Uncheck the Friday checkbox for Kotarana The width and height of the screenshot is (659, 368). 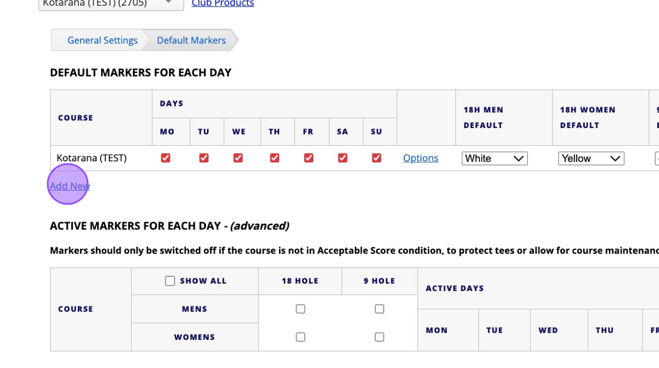[308, 158]
